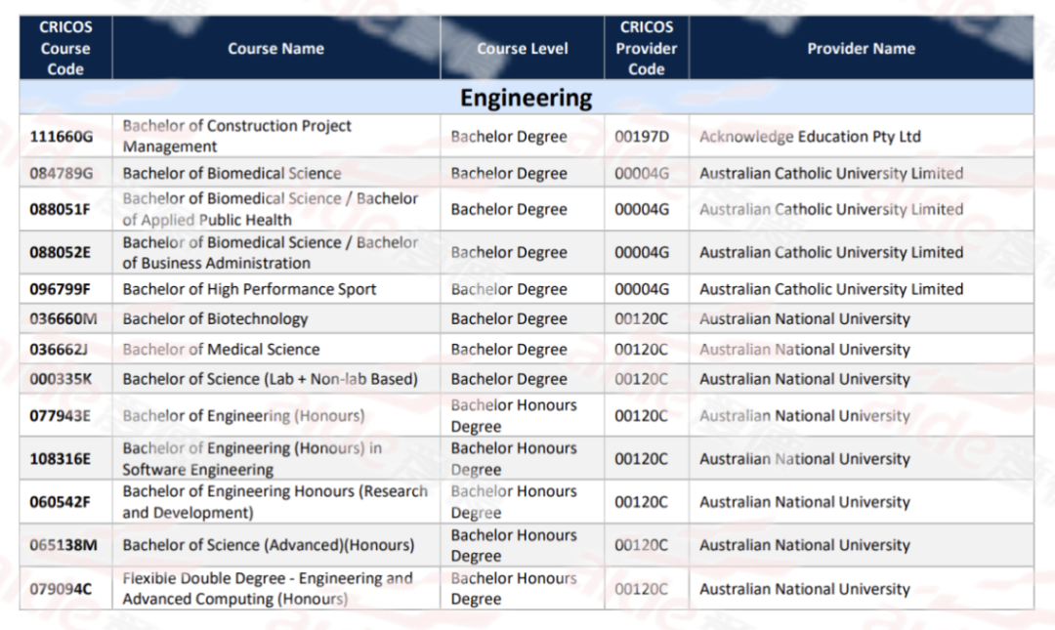
Task: Click Bachelor of Biotechnology
Action: click(215, 319)
